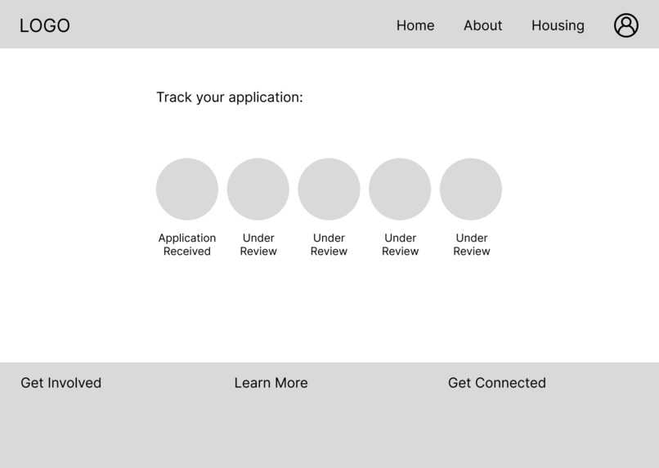The width and height of the screenshot is (659, 468).
Task: Open the user profile icon
Action: (625, 25)
